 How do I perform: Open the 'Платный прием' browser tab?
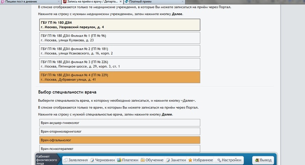point(154,2)
